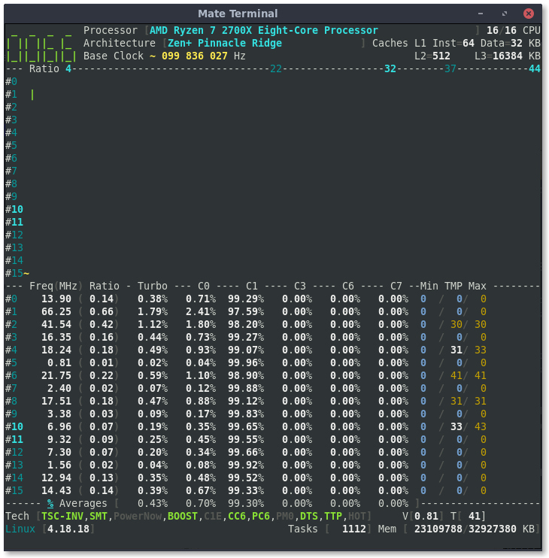The height and width of the screenshot is (558, 549).
Task: Click core #15 label in bar graph
Action: (x=14, y=273)
